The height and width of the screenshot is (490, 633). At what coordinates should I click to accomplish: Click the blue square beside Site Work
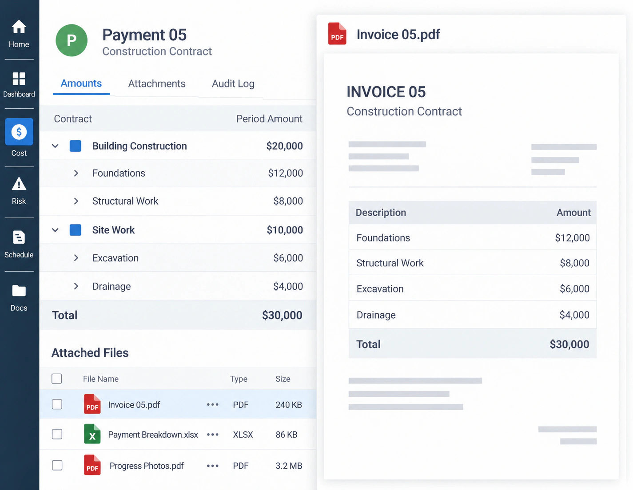(76, 230)
